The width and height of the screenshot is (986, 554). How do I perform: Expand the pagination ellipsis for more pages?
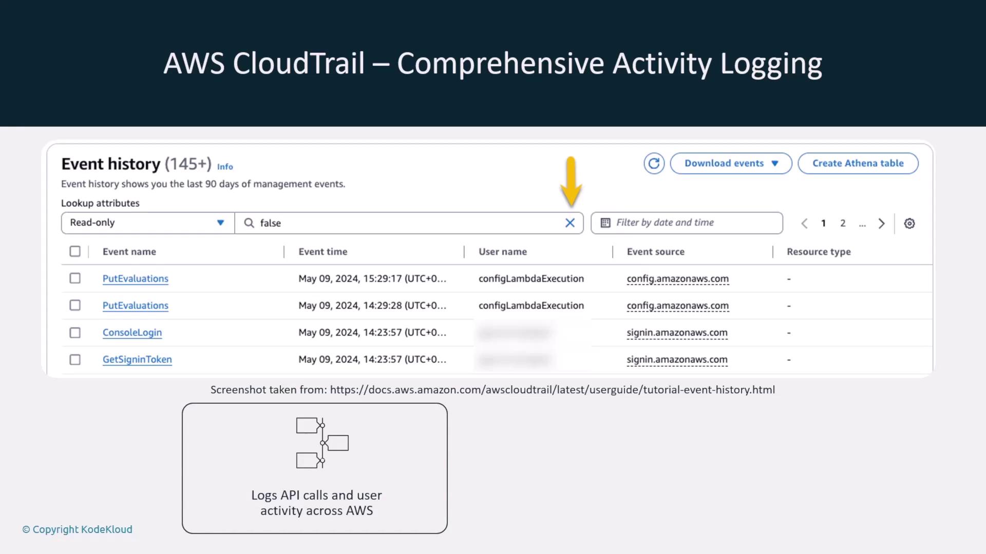(862, 224)
